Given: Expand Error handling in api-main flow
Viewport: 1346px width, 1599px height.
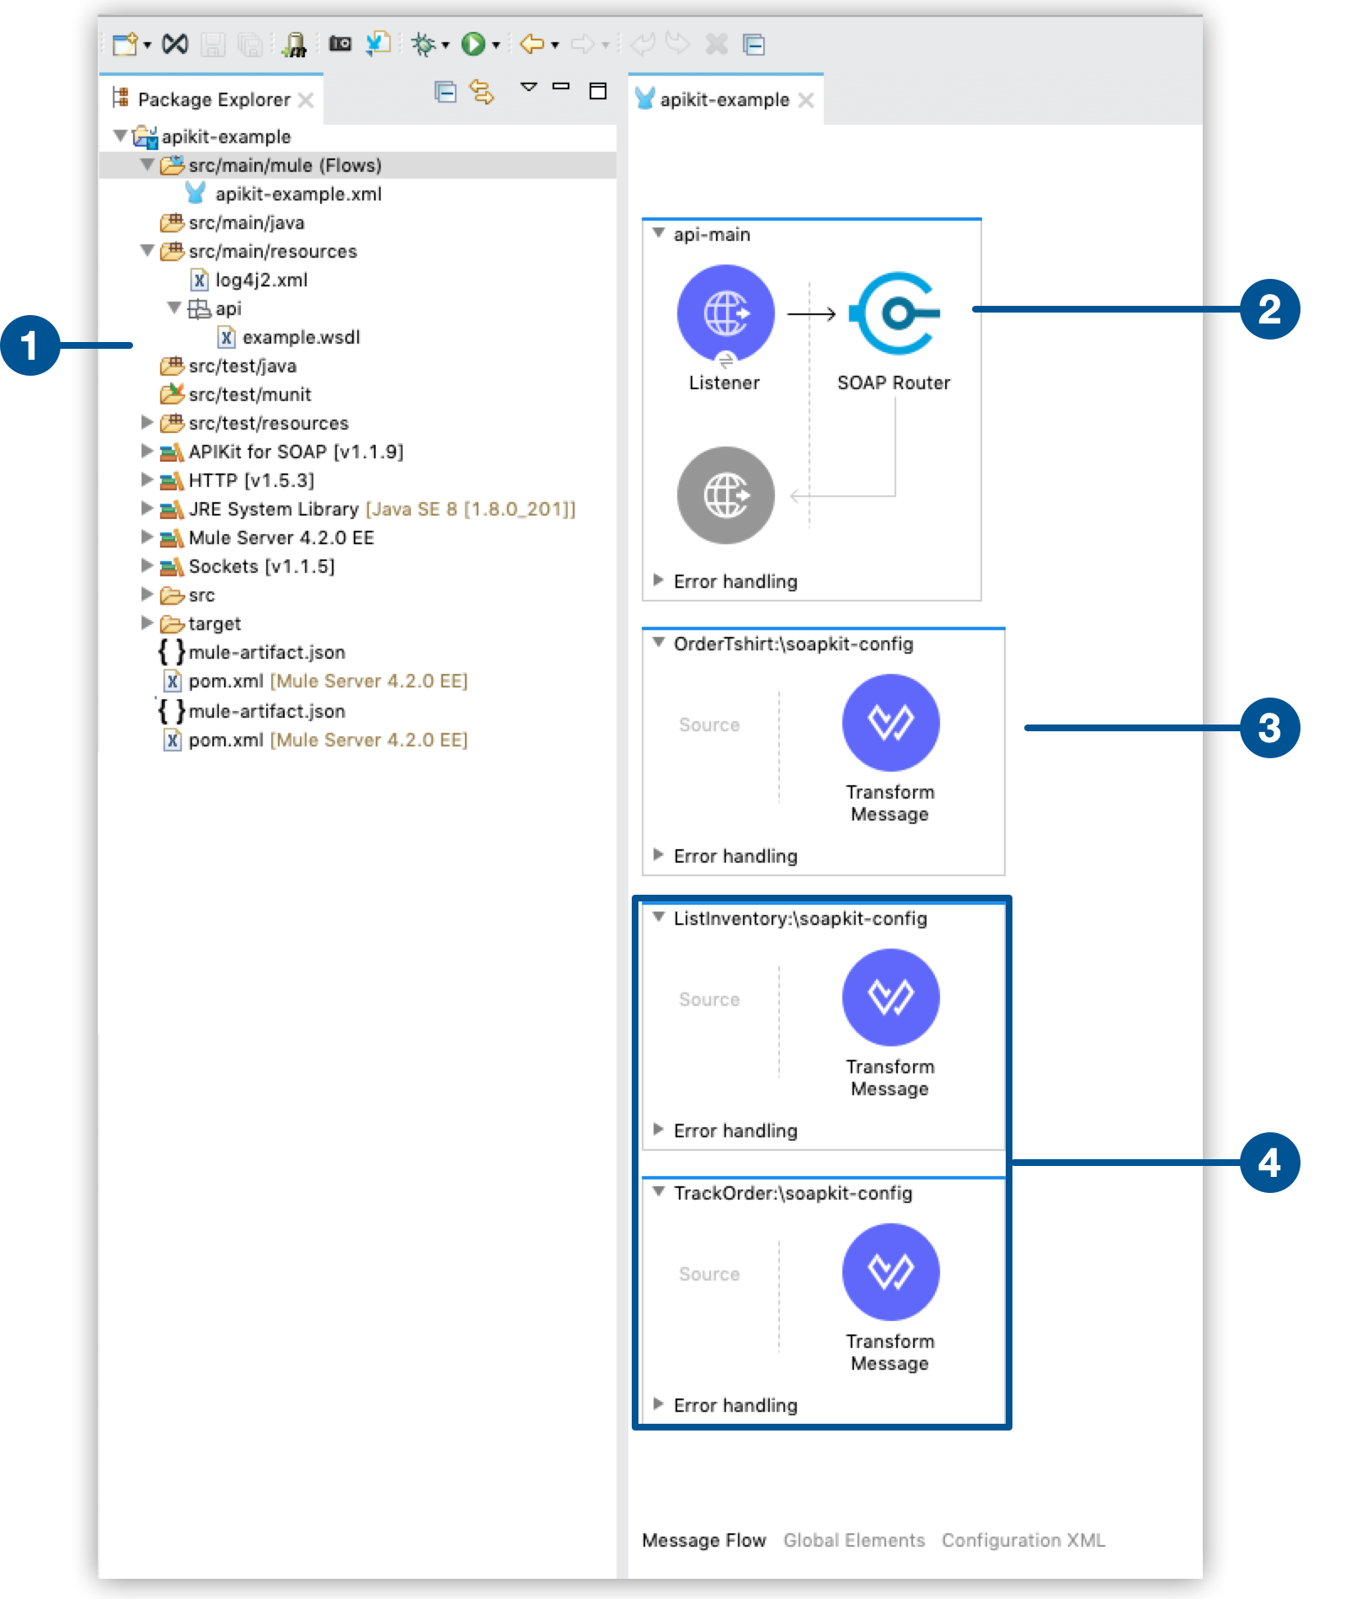Looking at the screenshot, I should 659,580.
